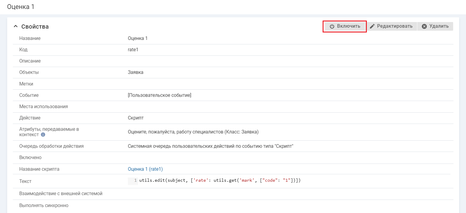
Task: Click the cross circle icon beside Удалить
Action: [x=424, y=27]
